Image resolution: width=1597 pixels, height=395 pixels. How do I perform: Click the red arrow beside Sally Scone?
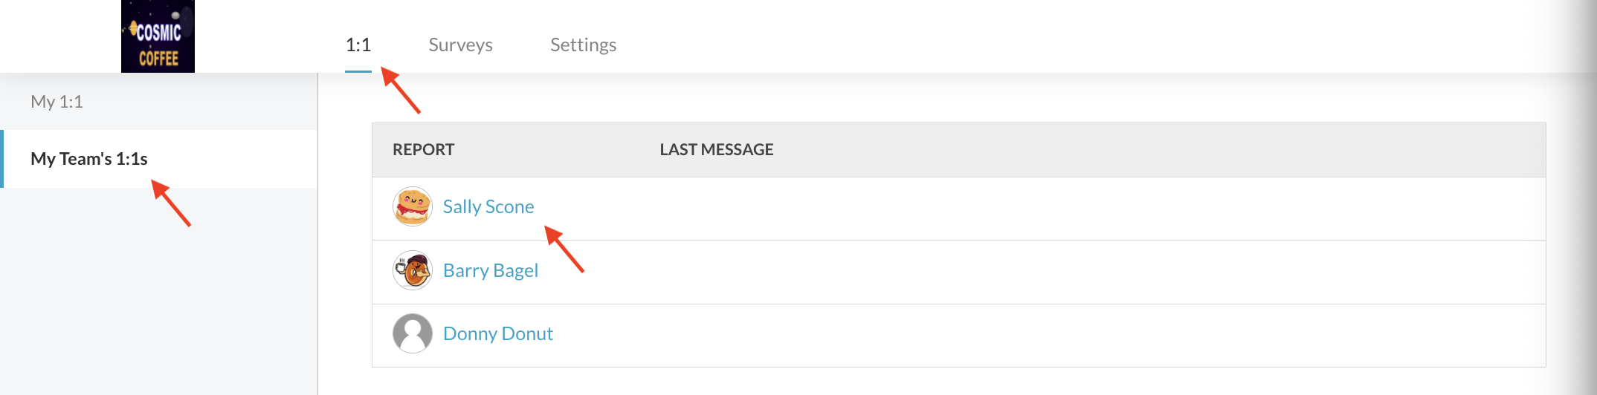[x=564, y=249]
